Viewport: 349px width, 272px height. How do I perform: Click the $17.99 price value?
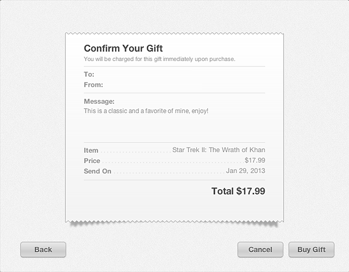[255, 160]
